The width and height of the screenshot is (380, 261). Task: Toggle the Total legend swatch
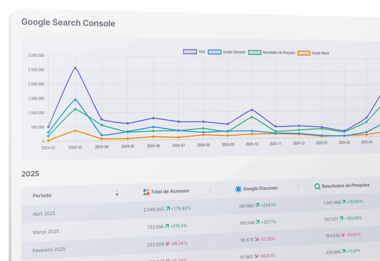[190, 52]
